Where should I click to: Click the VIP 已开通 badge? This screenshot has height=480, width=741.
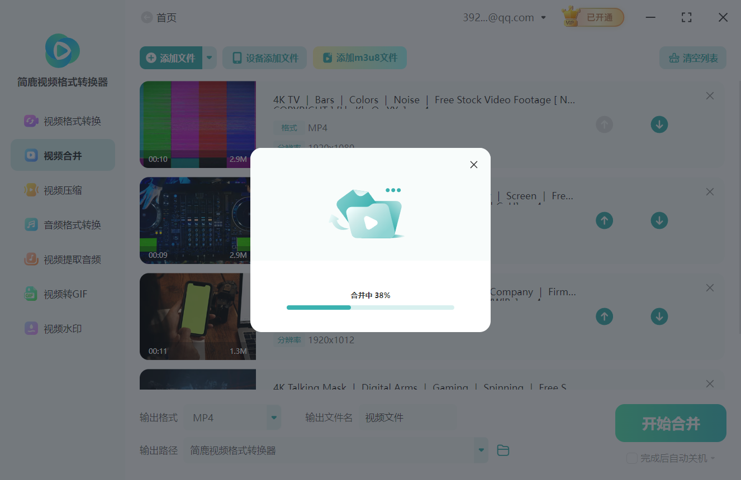[x=592, y=17]
